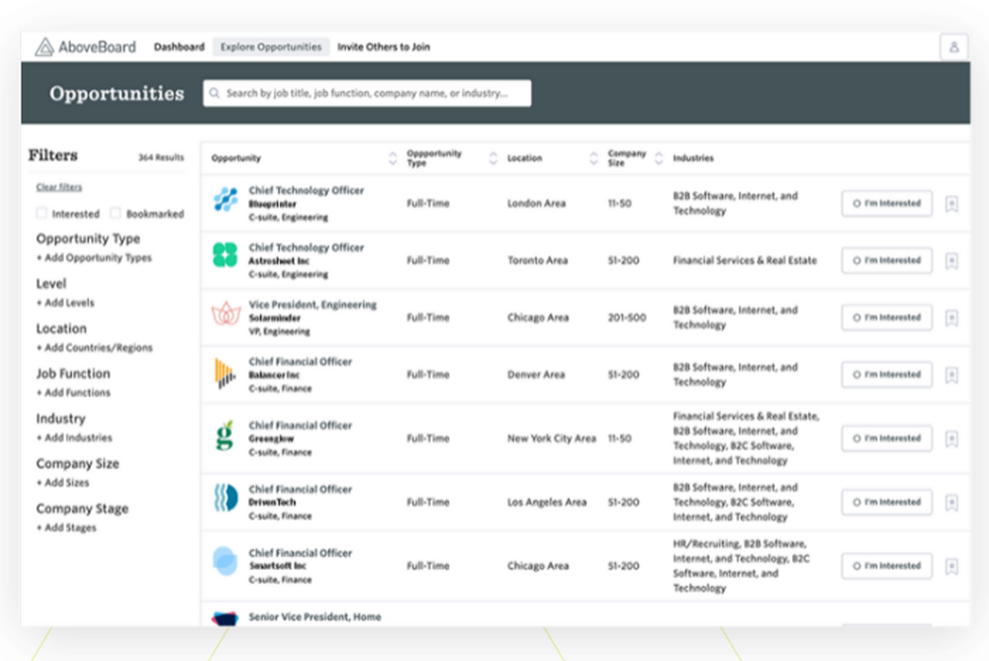Go to the Dashboard tab
Screen dimensions: 989x661
click(x=179, y=47)
